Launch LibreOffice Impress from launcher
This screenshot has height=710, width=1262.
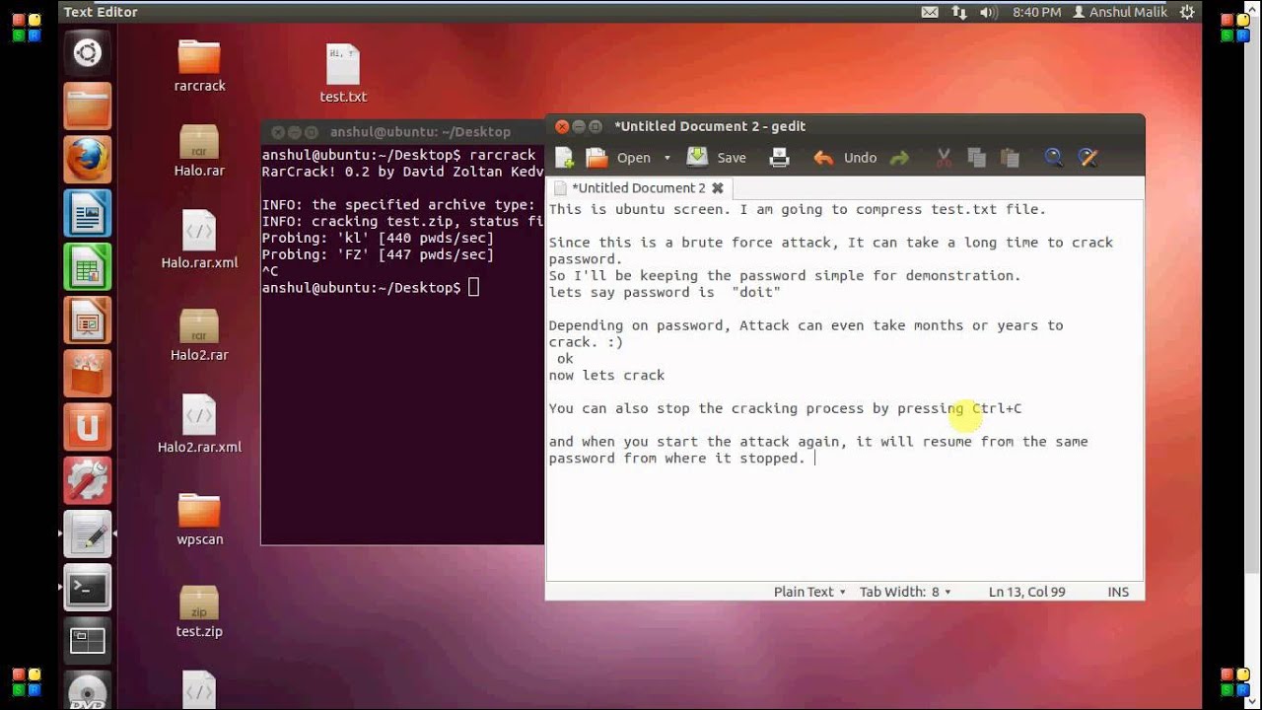coord(87,320)
